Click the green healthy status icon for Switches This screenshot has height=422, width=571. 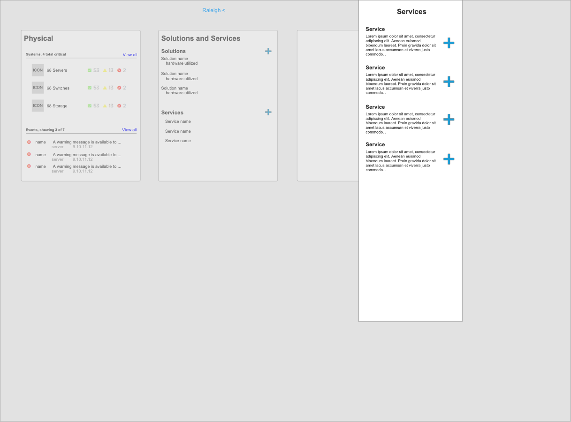coord(90,88)
